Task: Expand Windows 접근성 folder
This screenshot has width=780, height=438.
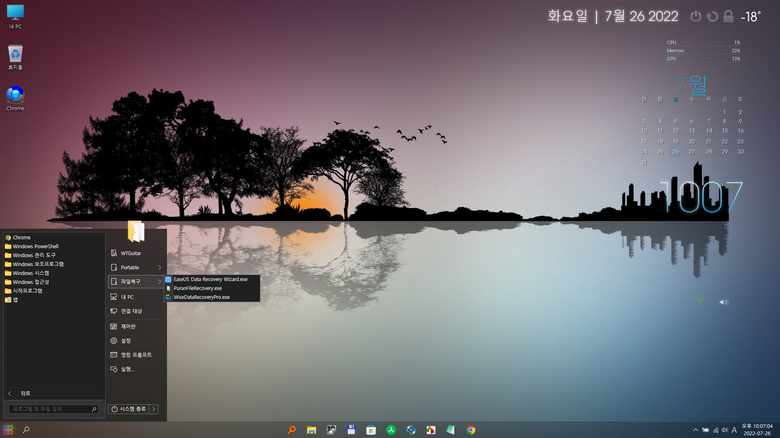Action: [x=54, y=282]
